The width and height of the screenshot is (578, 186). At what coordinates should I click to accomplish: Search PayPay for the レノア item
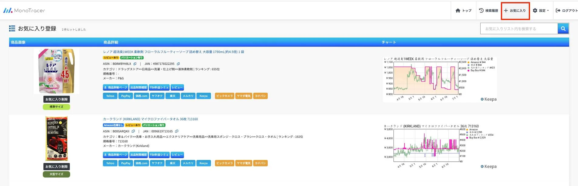pyautogui.click(x=126, y=96)
